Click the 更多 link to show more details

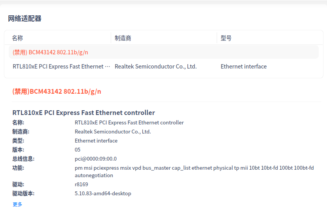click(17, 204)
